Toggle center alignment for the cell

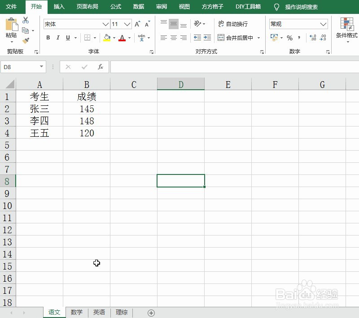[x=173, y=38]
